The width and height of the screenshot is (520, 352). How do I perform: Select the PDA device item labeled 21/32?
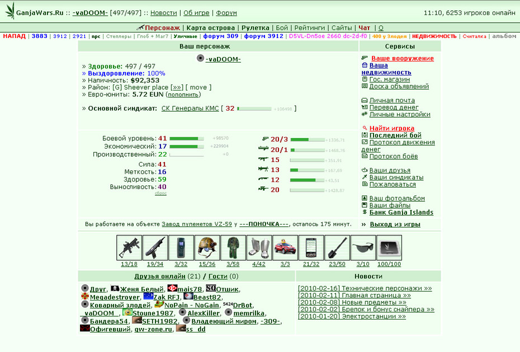(x=311, y=248)
